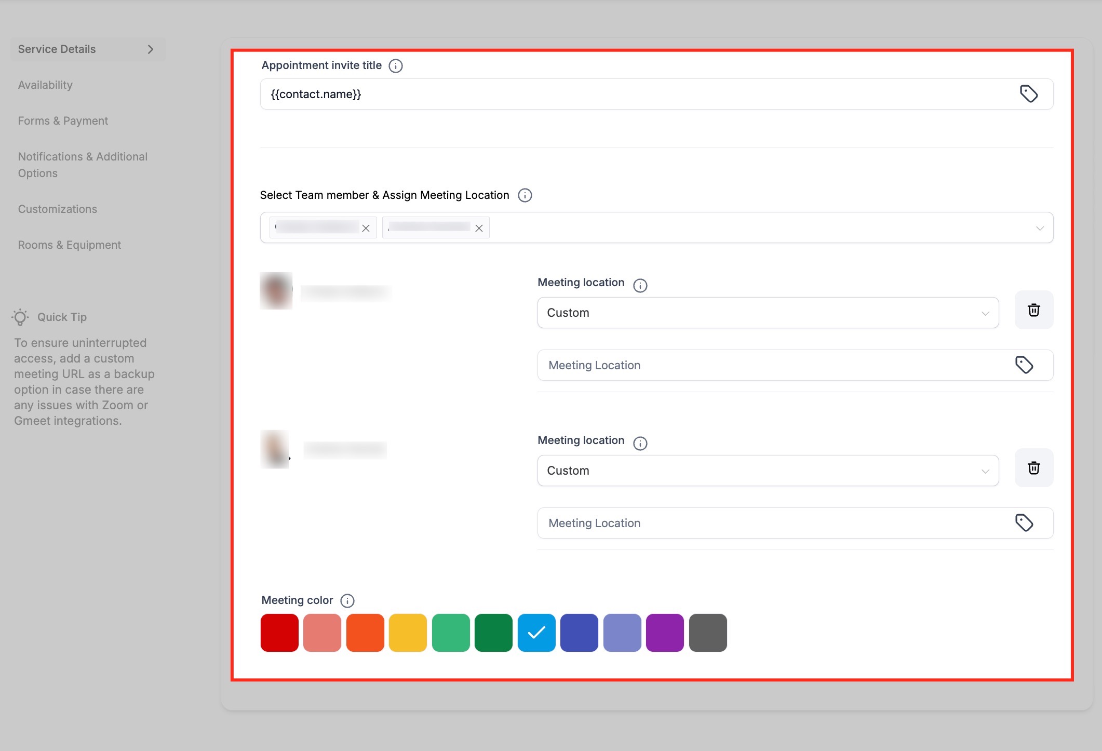
Task: Open second Custom meeting location dropdown
Action: [x=768, y=471]
